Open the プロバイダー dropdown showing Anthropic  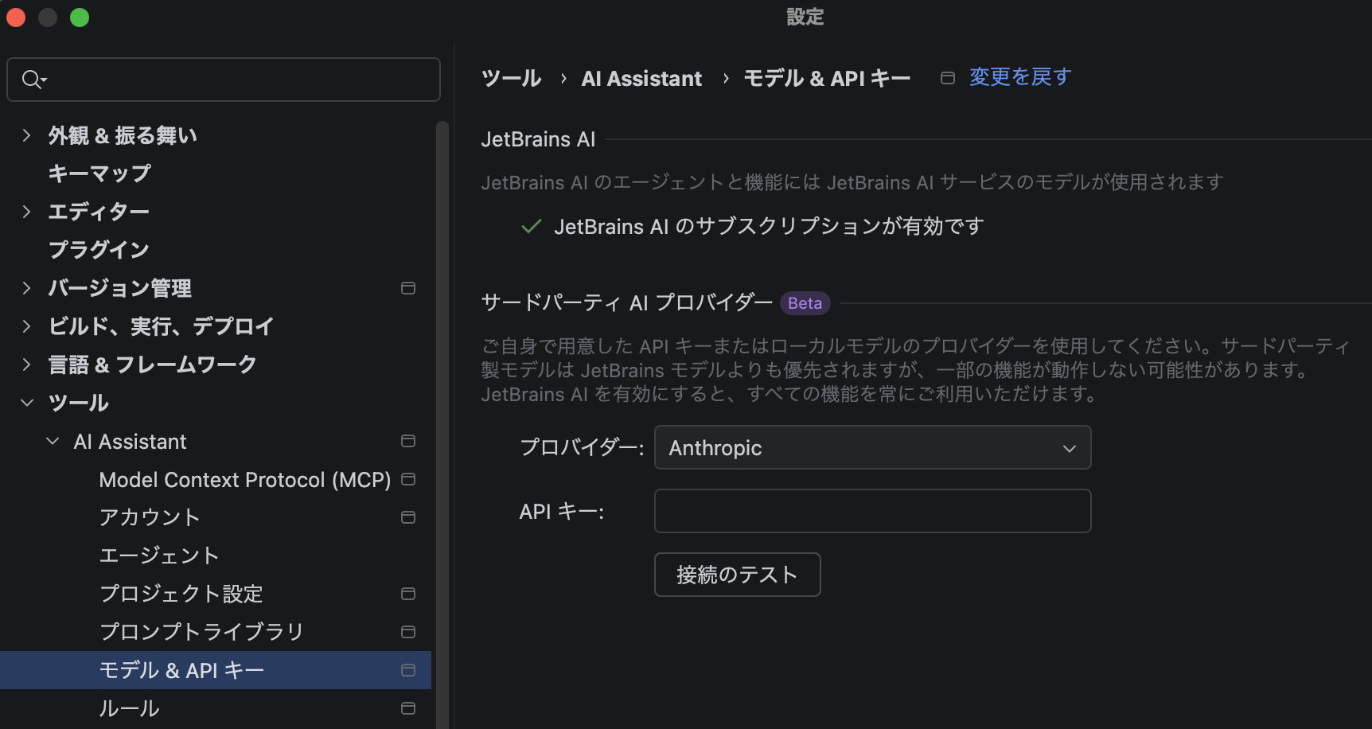click(872, 448)
